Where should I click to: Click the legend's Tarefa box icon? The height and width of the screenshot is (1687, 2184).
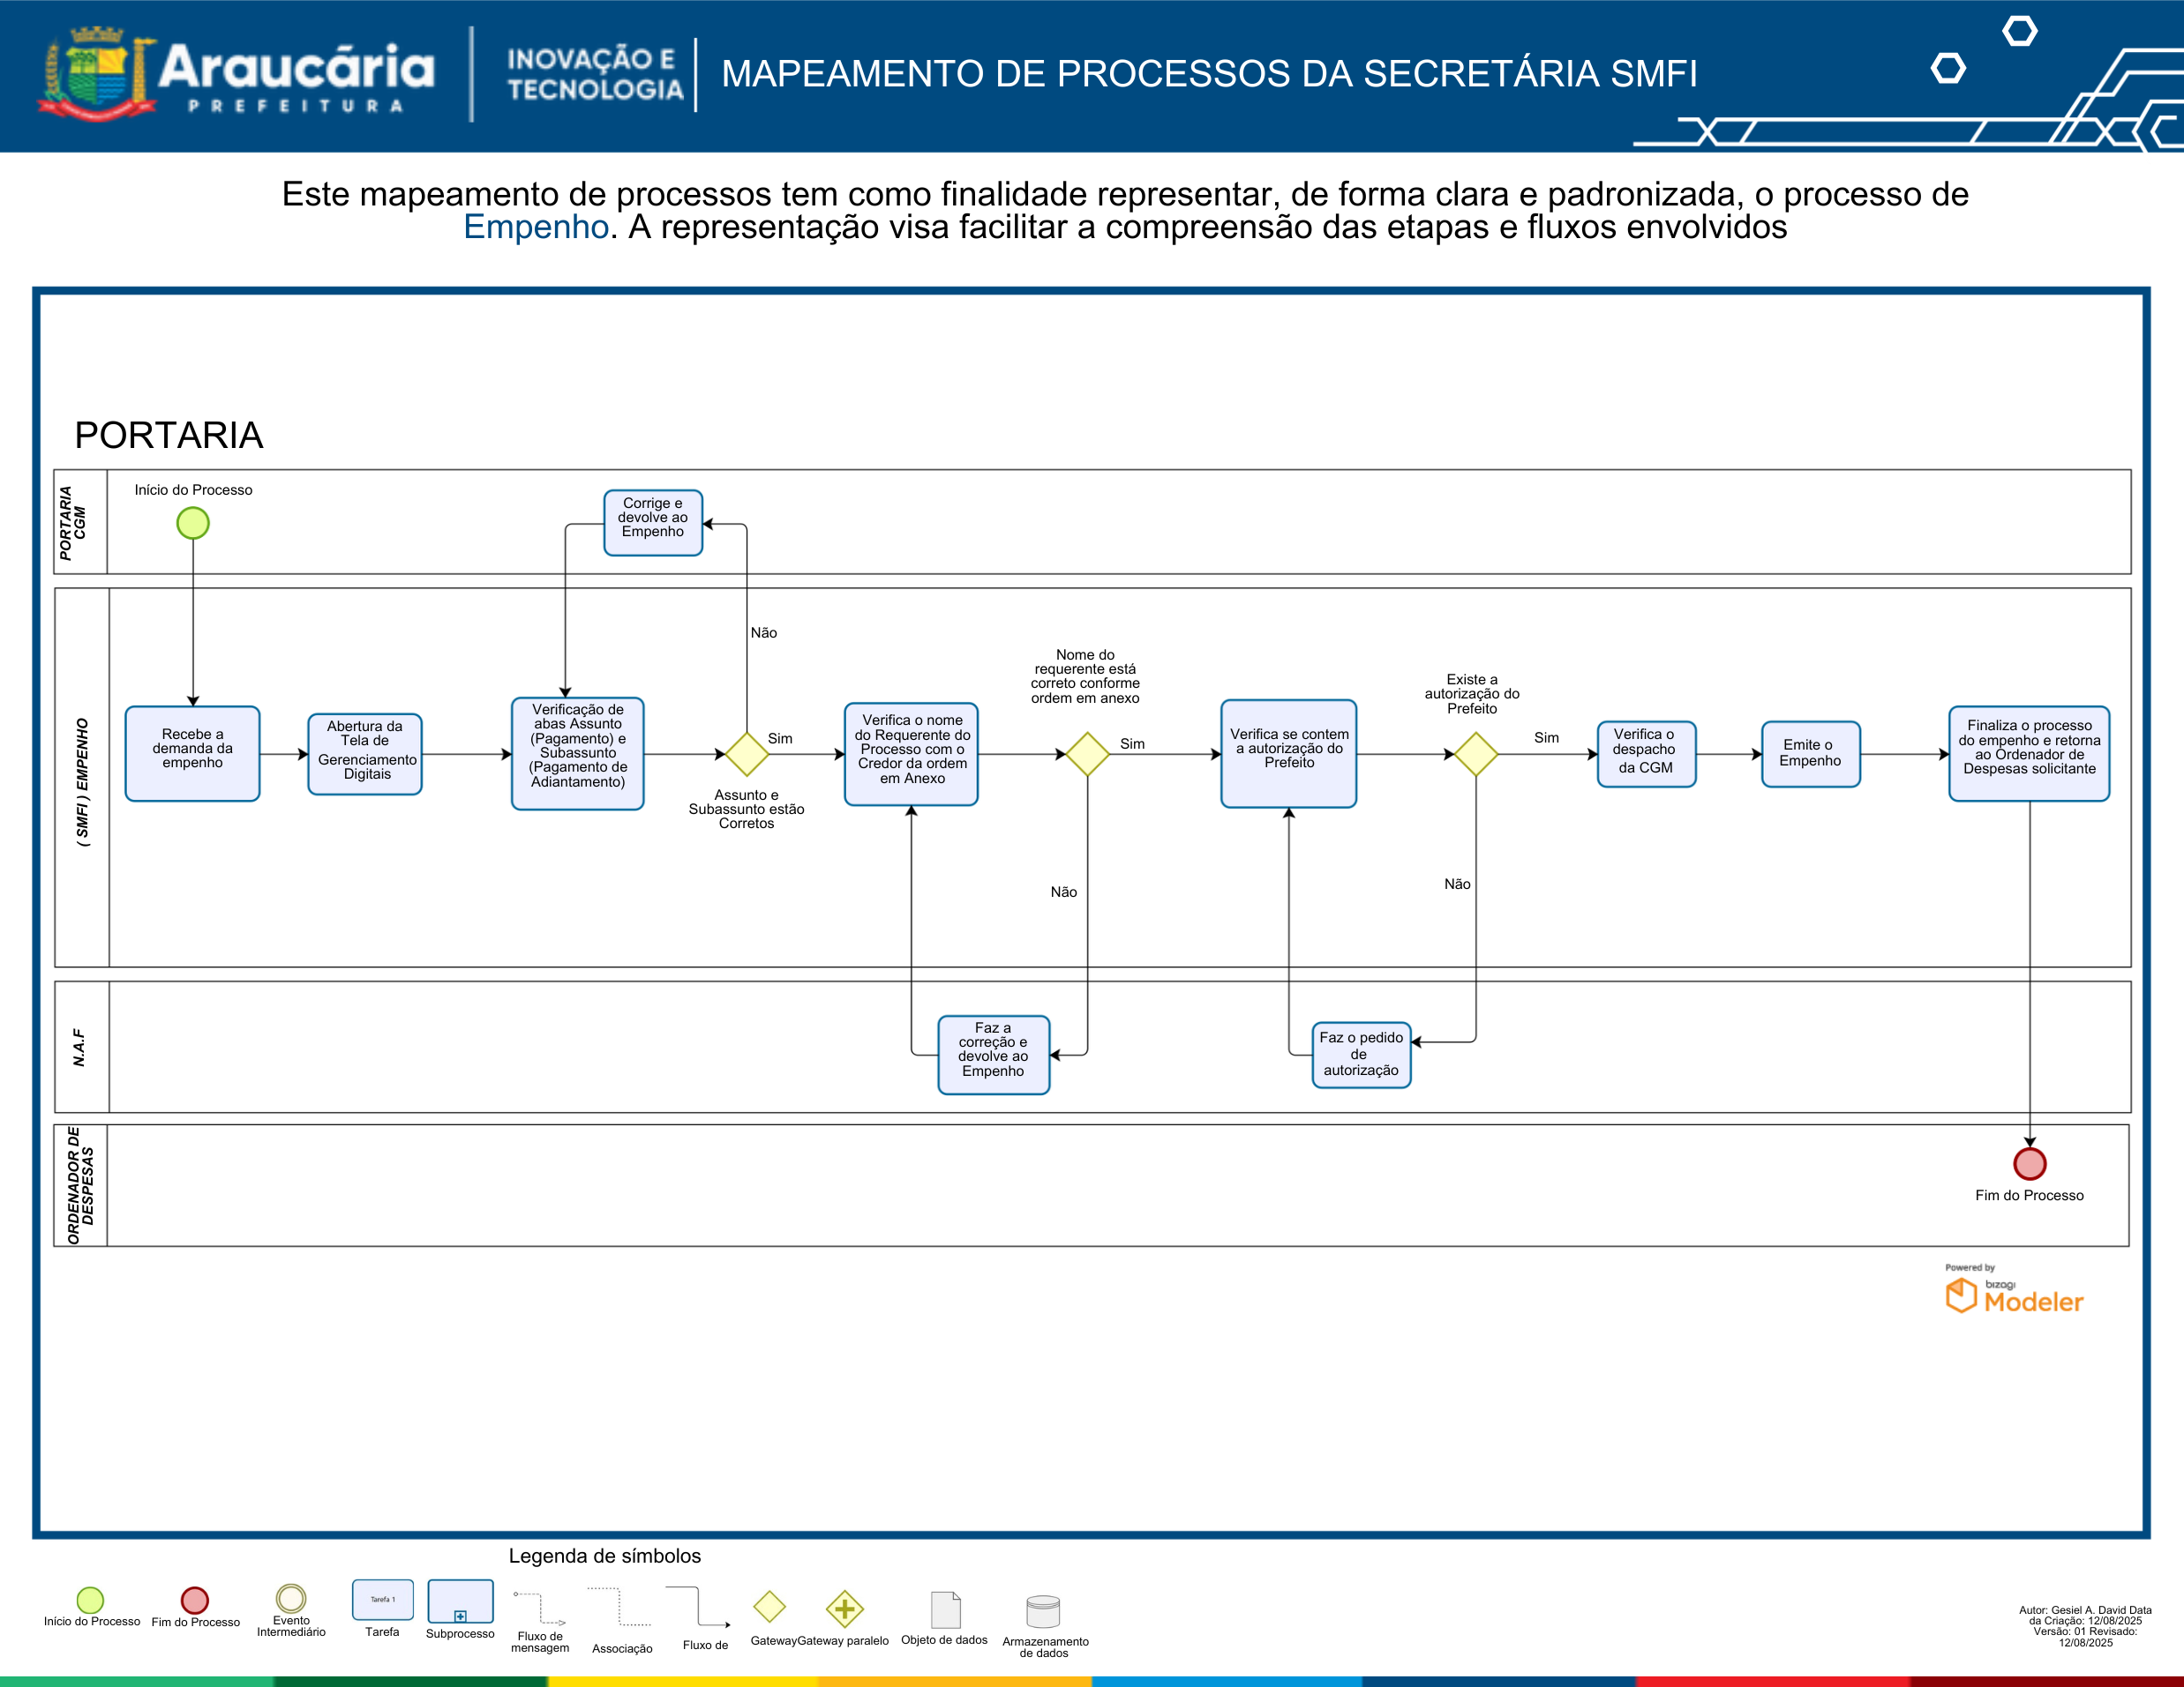(x=382, y=1599)
